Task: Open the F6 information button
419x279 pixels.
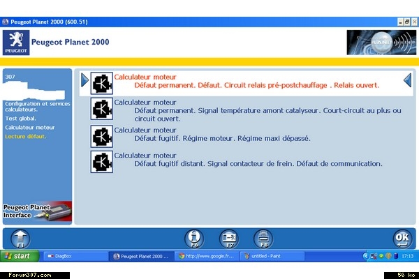Action: [x=194, y=239]
